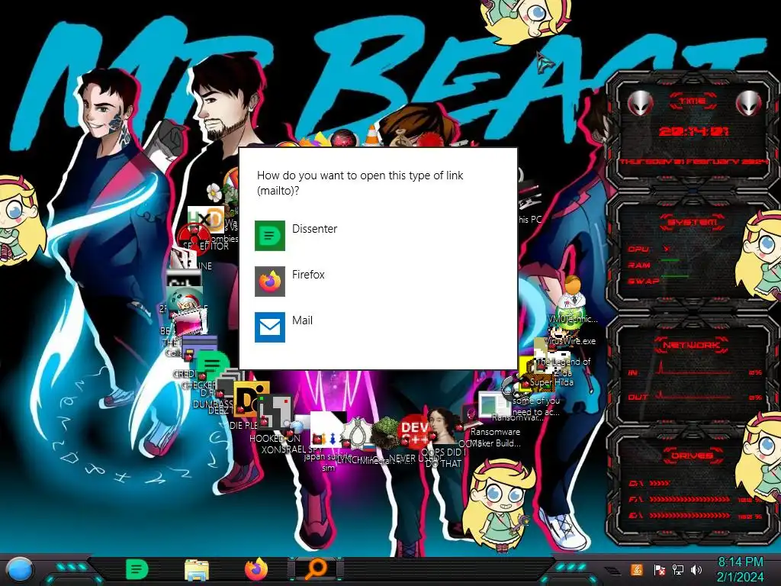Viewport: 781px width, 586px height.
Task: Open File Explorer from the taskbar
Action: (x=197, y=570)
